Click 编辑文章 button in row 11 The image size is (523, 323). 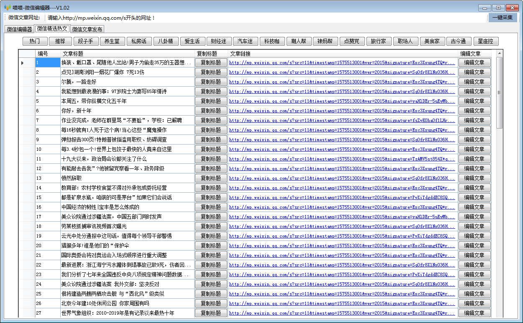[474, 159]
